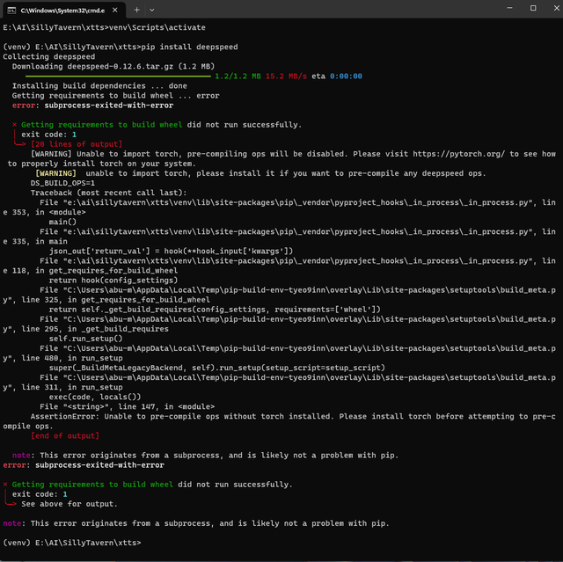The width and height of the screenshot is (563, 562).
Task: Click the red "[end of output]" marker
Action: tap(65, 436)
